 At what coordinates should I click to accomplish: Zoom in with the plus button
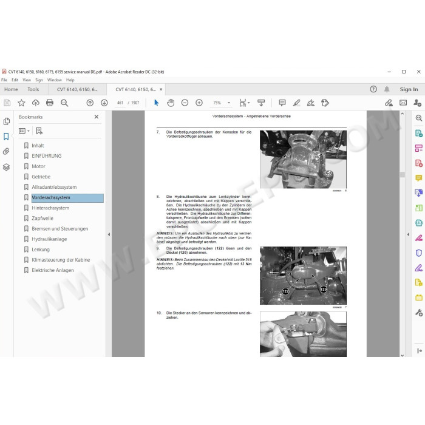coord(199,103)
